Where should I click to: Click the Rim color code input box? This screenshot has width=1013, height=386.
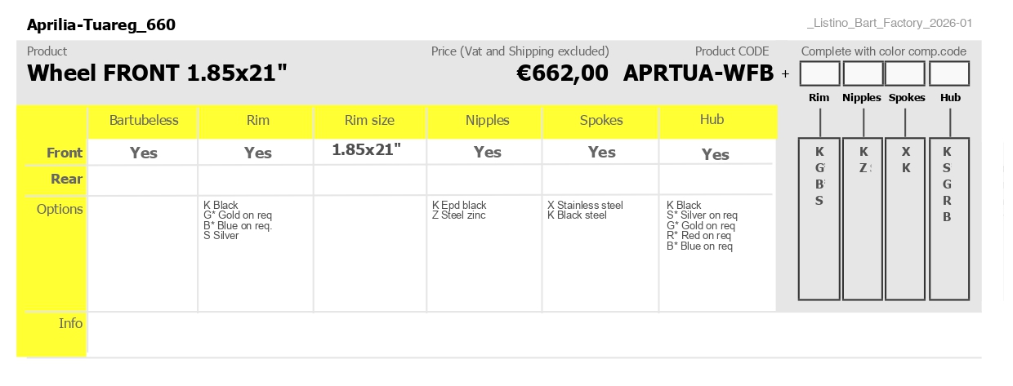tap(819, 74)
